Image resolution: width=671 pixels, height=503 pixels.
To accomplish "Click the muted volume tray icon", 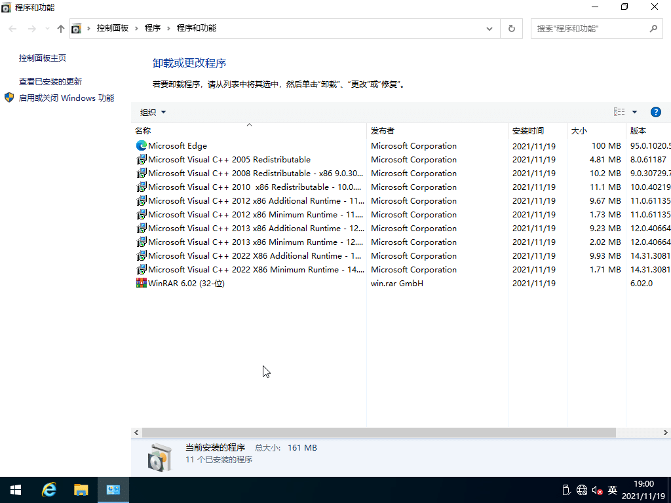I will point(597,490).
